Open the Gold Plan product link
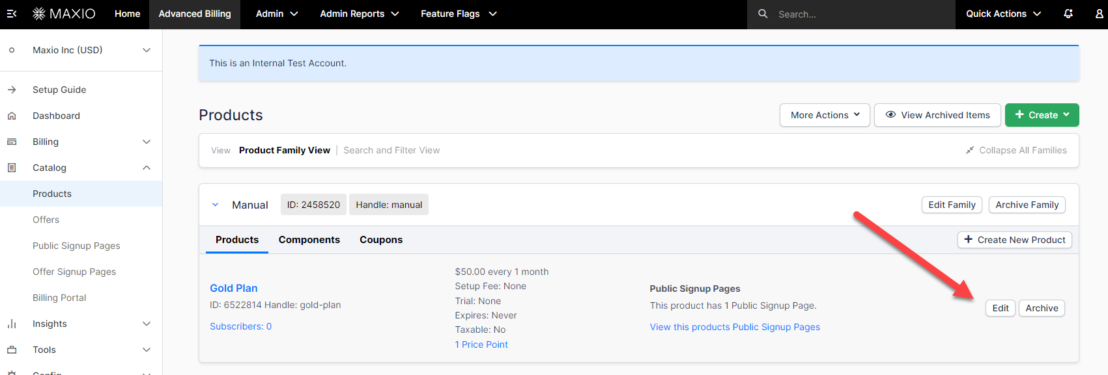The height and width of the screenshot is (375, 1108). coord(233,288)
